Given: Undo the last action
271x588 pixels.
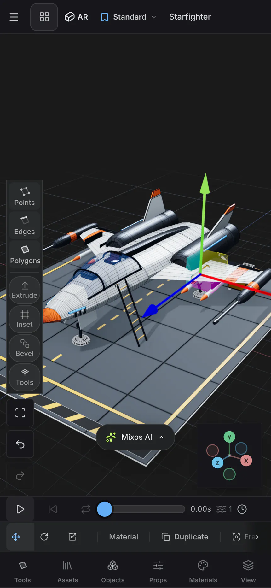Looking at the screenshot, I should (20, 444).
